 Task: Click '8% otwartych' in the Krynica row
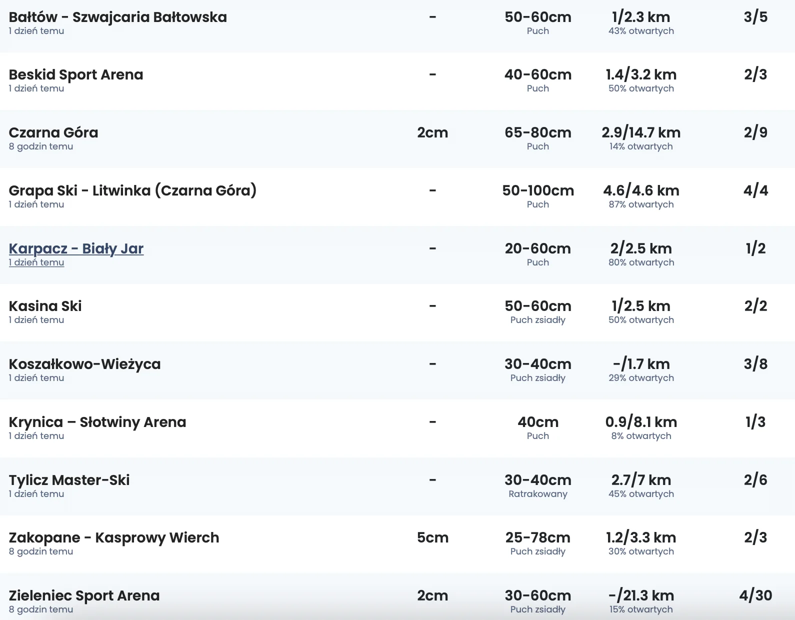[x=641, y=436]
